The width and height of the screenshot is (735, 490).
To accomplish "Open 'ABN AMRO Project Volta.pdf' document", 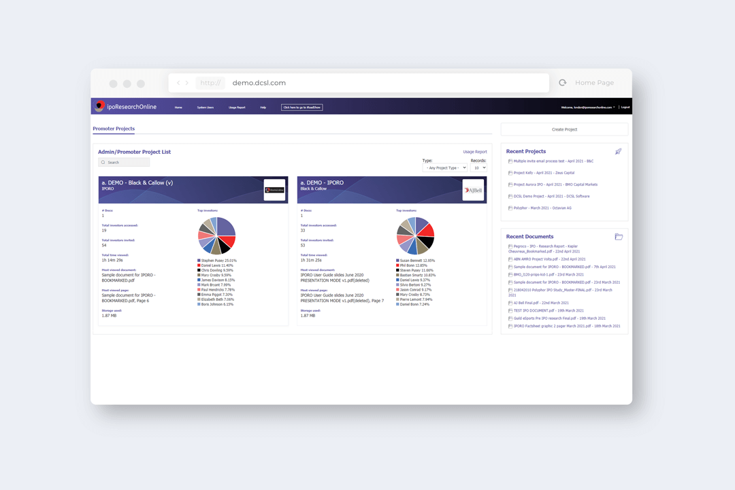I will 549,259.
